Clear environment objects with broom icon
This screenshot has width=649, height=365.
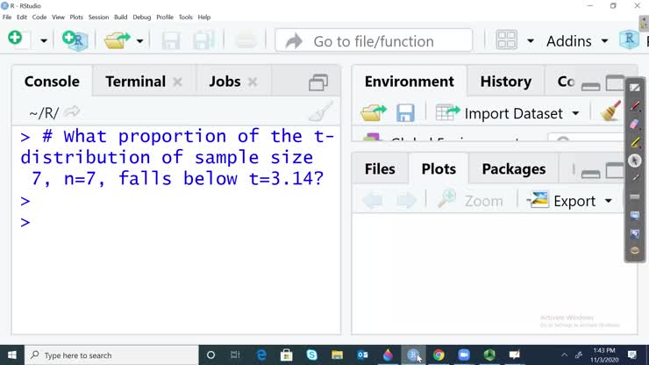(x=611, y=111)
